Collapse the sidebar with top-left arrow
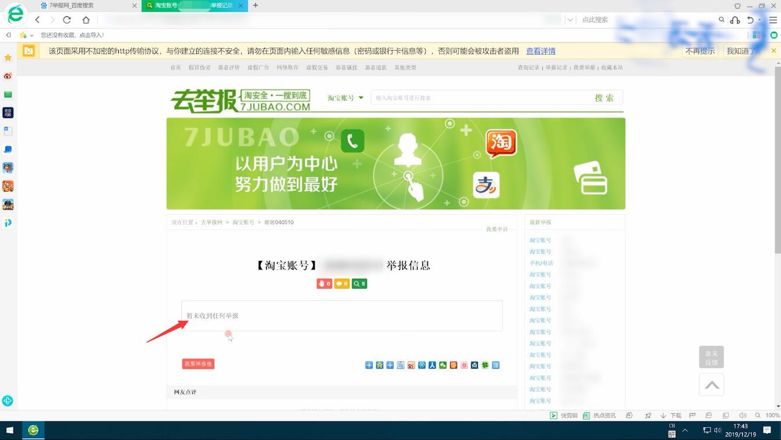The height and width of the screenshot is (440, 781). (x=8, y=36)
